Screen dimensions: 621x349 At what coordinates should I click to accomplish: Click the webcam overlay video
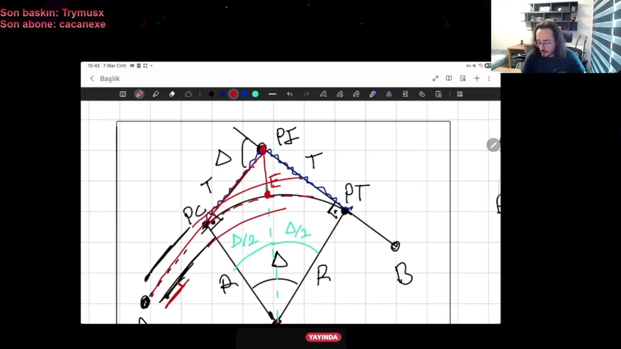[556, 36]
